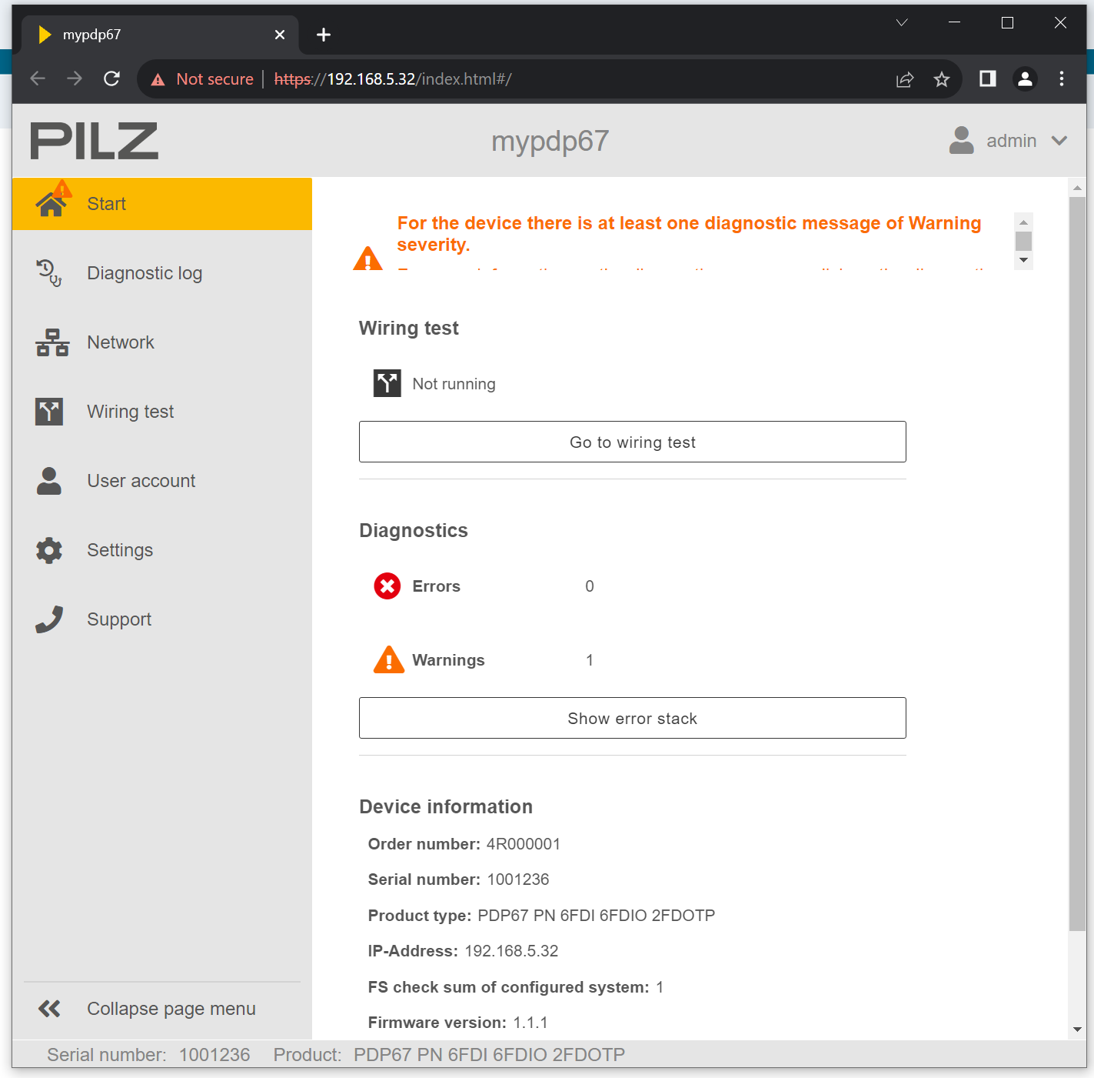Click the Warning severity diagnostic message text

[x=689, y=234]
